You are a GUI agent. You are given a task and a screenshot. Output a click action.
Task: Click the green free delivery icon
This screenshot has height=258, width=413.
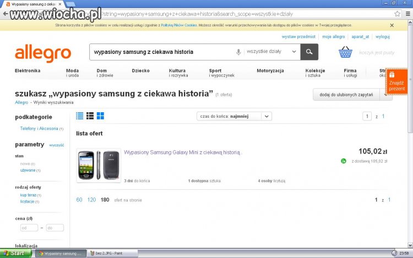click(x=344, y=161)
